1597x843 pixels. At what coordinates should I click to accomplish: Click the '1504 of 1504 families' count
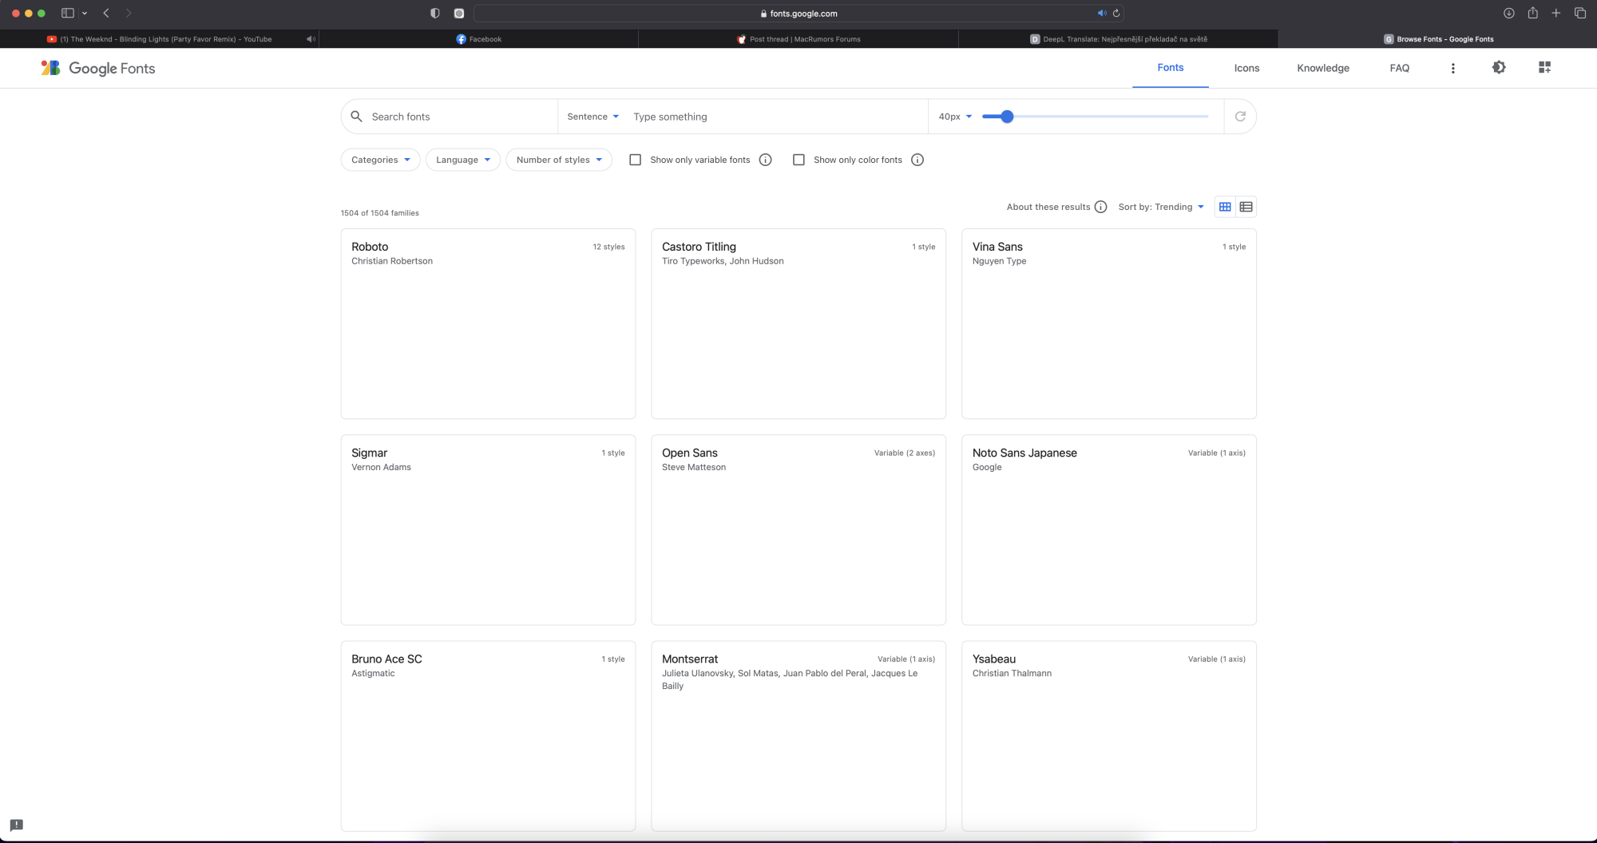pyautogui.click(x=379, y=213)
